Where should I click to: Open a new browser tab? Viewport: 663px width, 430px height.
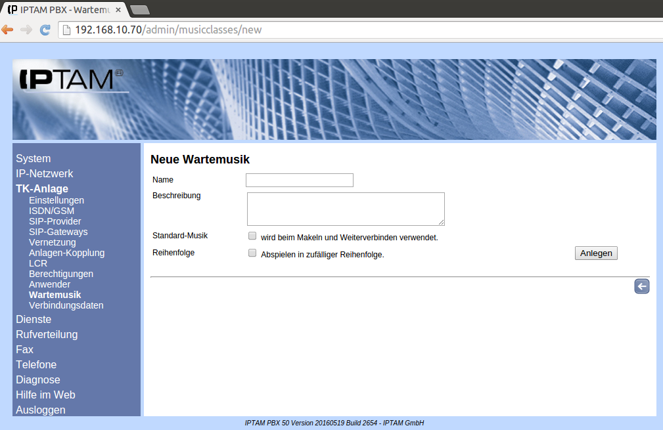[x=139, y=9]
